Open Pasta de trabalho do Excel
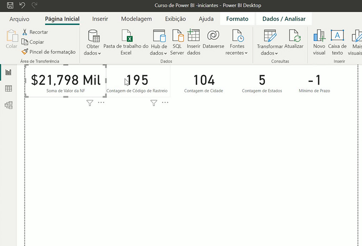The height and width of the screenshot is (246, 362). coord(126,42)
